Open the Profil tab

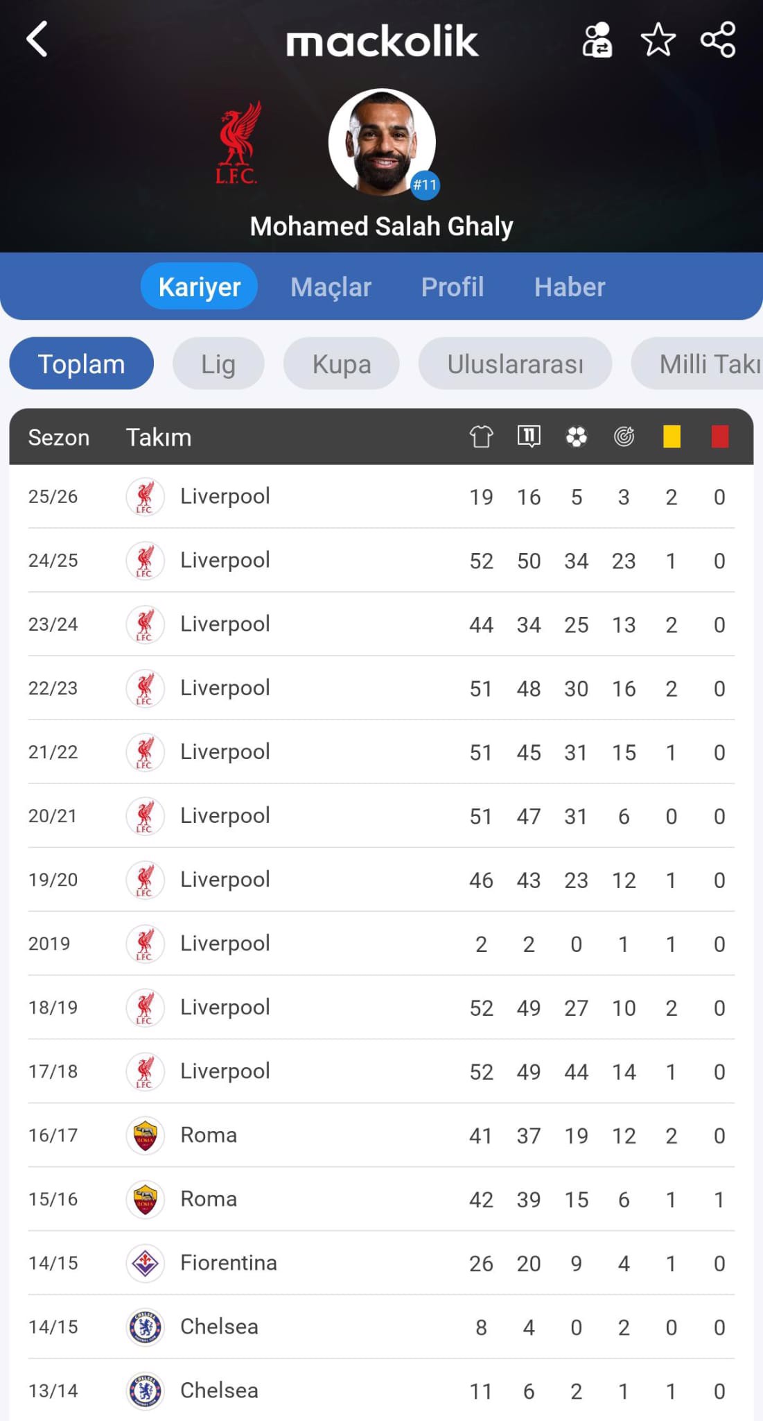[453, 287]
